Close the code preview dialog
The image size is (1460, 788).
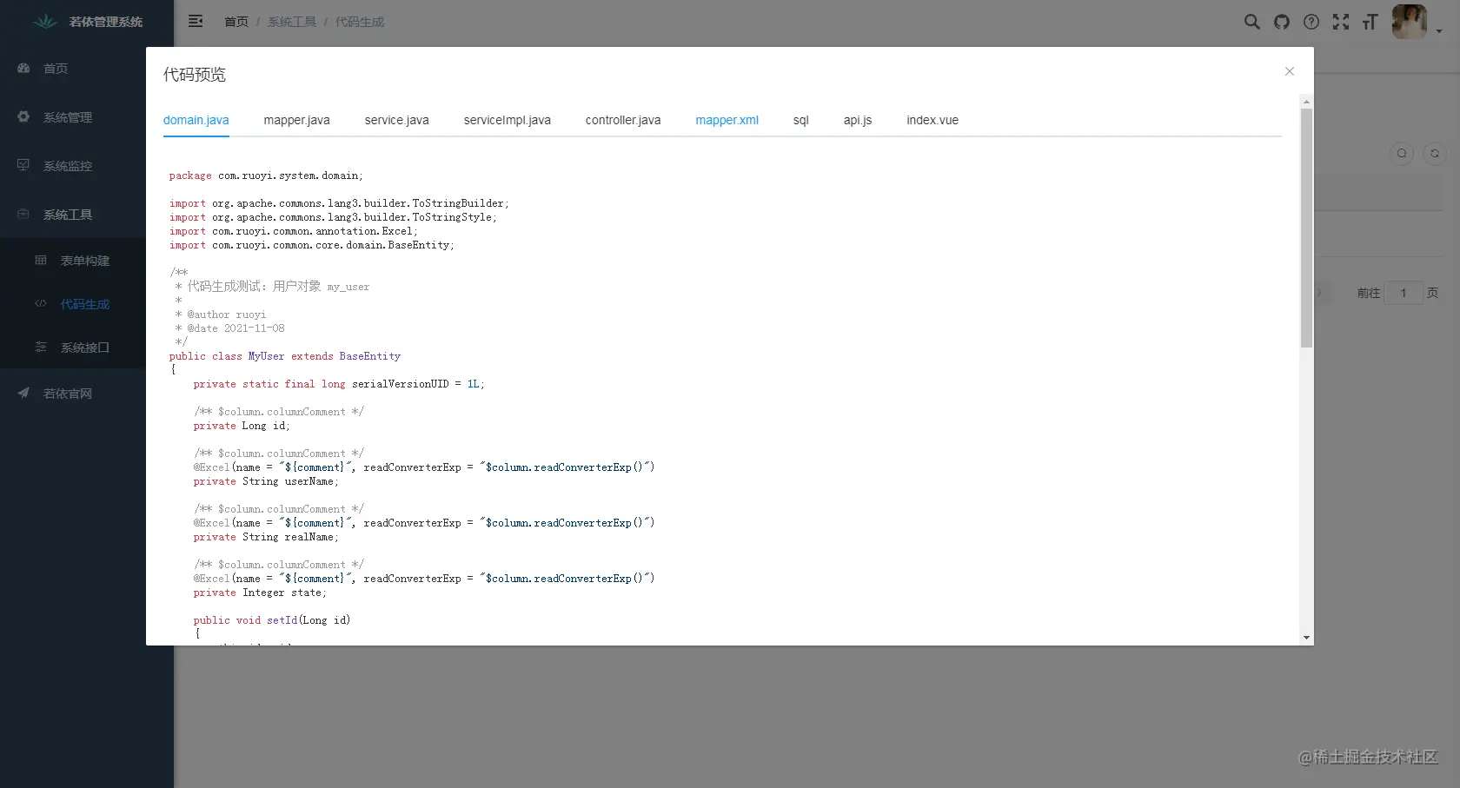click(x=1290, y=71)
